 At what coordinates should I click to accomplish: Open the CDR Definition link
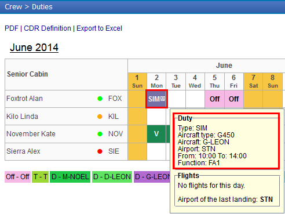tap(47, 28)
